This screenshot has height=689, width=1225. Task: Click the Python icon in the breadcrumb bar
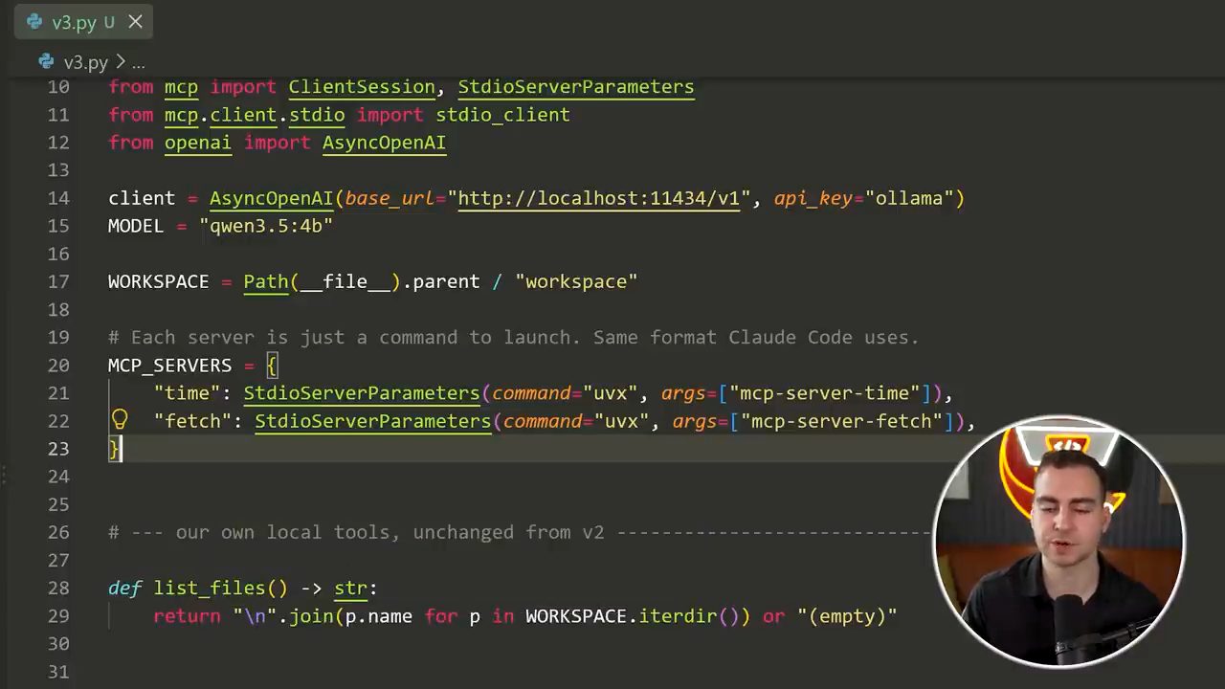pyautogui.click(x=46, y=62)
